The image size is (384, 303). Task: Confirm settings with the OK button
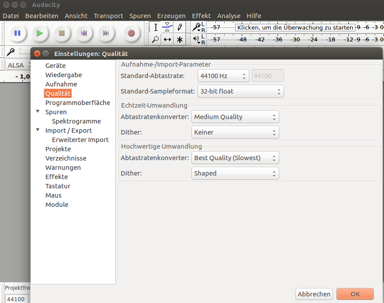[x=355, y=294]
